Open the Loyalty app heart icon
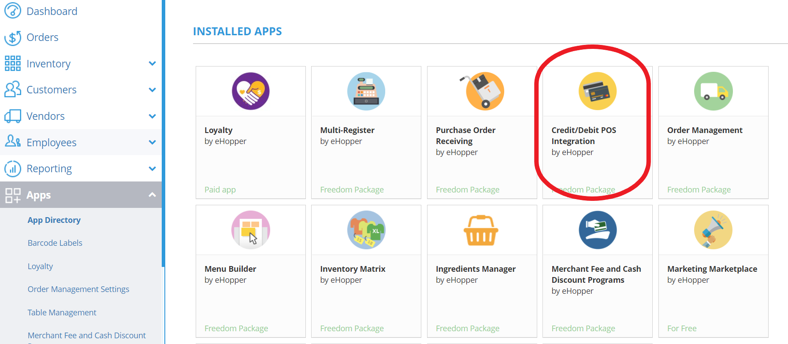The width and height of the screenshot is (788, 344). point(251,91)
